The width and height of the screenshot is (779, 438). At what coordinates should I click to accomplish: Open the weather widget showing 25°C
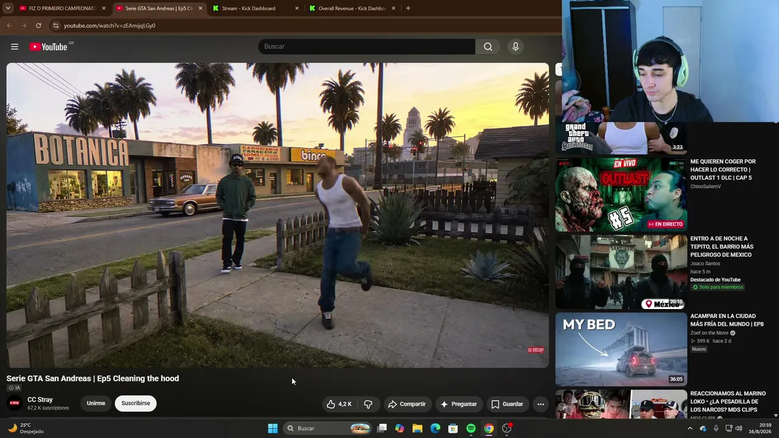(26, 428)
